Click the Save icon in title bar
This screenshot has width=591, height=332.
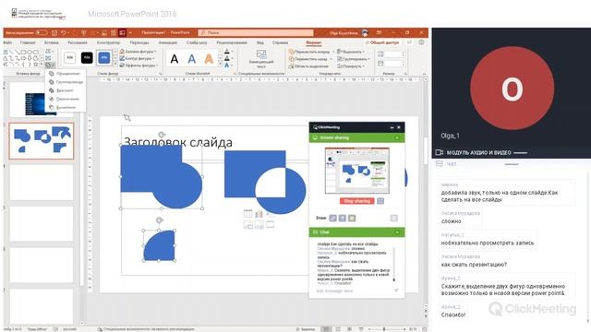(54, 33)
